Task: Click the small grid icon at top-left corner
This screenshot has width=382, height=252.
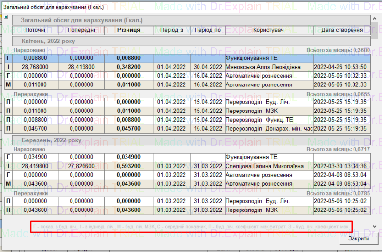Action: pyautogui.click(x=6, y=17)
